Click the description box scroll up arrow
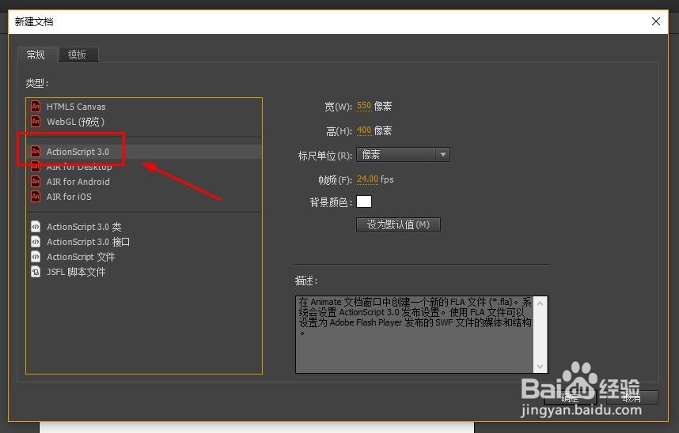This screenshot has height=433, width=679. point(540,303)
